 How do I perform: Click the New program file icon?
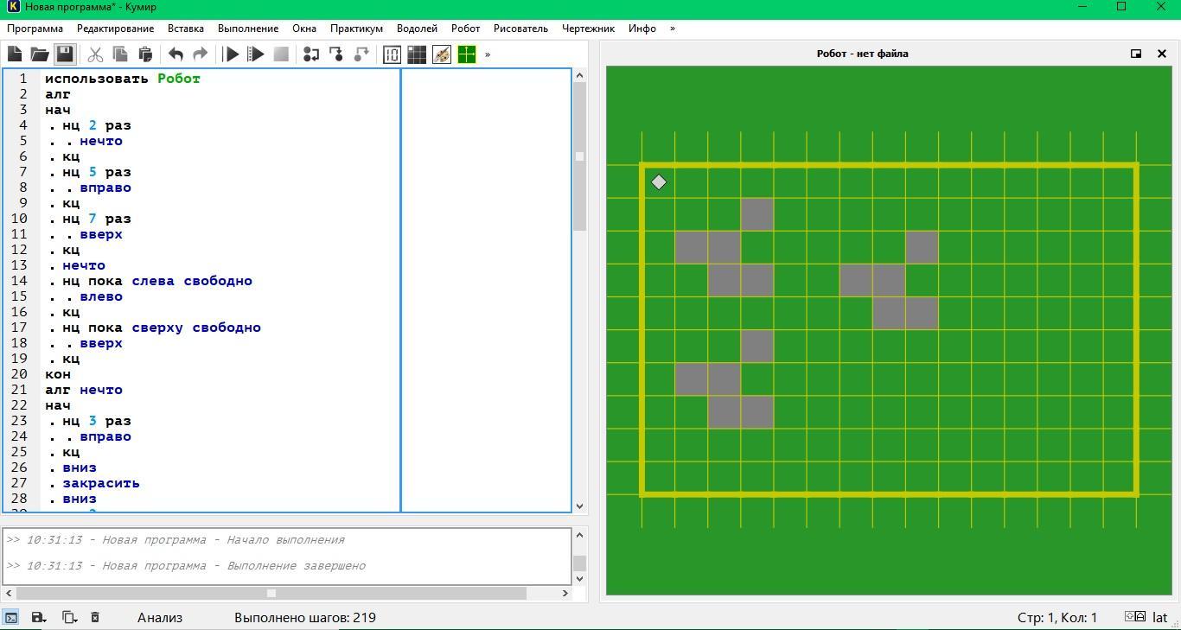click(15, 54)
